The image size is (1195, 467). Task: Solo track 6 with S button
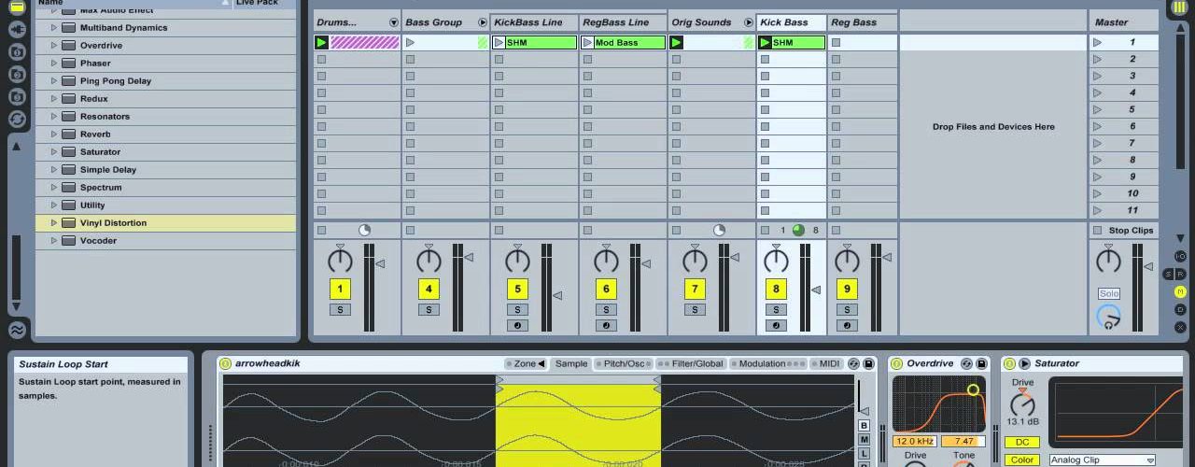tap(606, 310)
